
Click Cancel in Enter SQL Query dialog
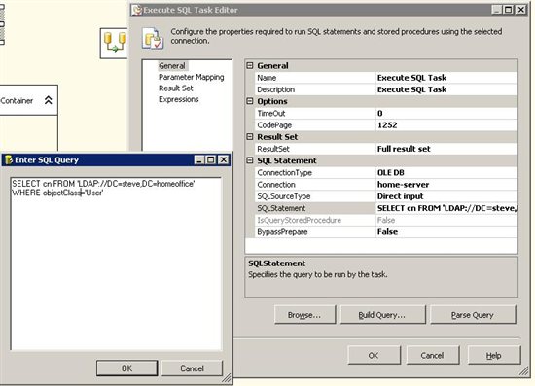tap(192, 368)
